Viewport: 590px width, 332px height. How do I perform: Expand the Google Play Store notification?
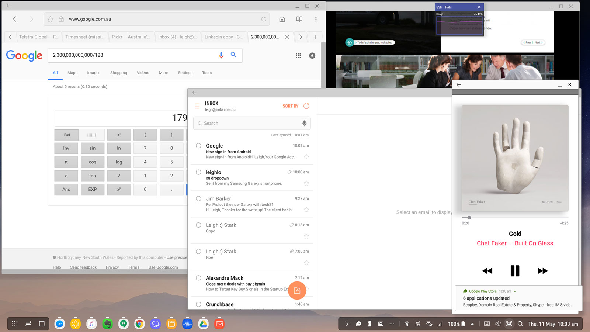515,291
